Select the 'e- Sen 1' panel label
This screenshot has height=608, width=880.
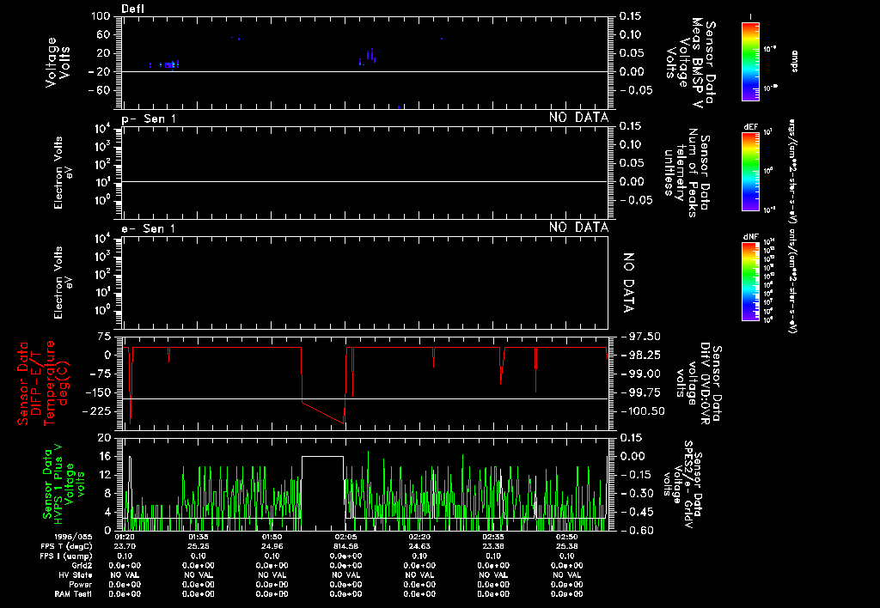[149, 228]
